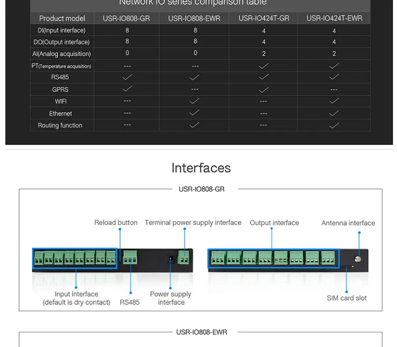This screenshot has width=397, height=347.
Task: Click Routing function checkmark for USR-IO808-EWR
Action: click(x=195, y=125)
